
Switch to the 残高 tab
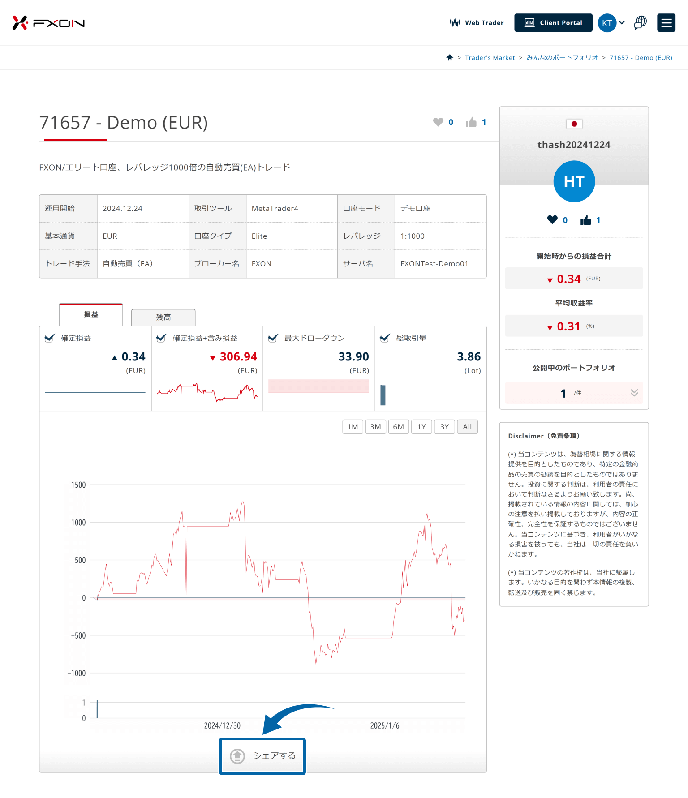(163, 317)
